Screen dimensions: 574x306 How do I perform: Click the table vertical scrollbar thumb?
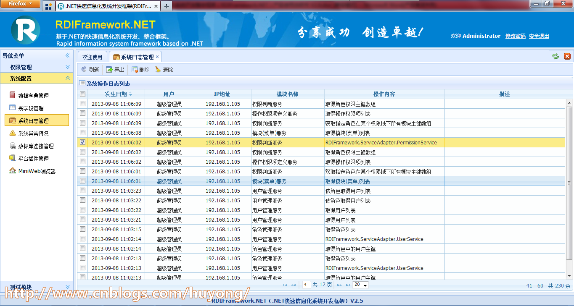(x=569, y=183)
